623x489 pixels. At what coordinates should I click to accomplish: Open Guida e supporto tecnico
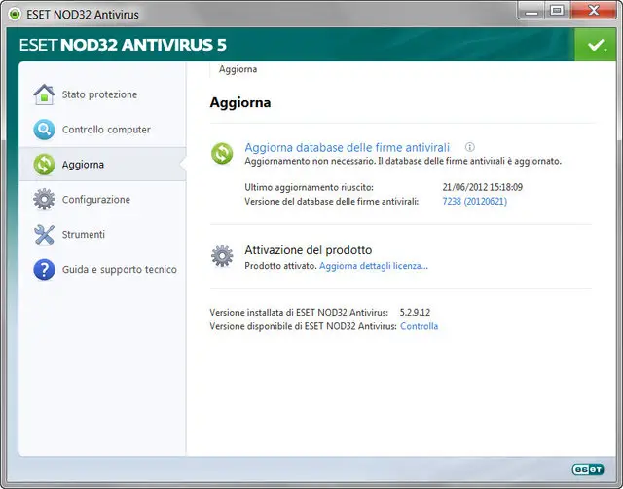pos(102,269)
